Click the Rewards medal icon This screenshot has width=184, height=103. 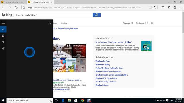point(132,23)
